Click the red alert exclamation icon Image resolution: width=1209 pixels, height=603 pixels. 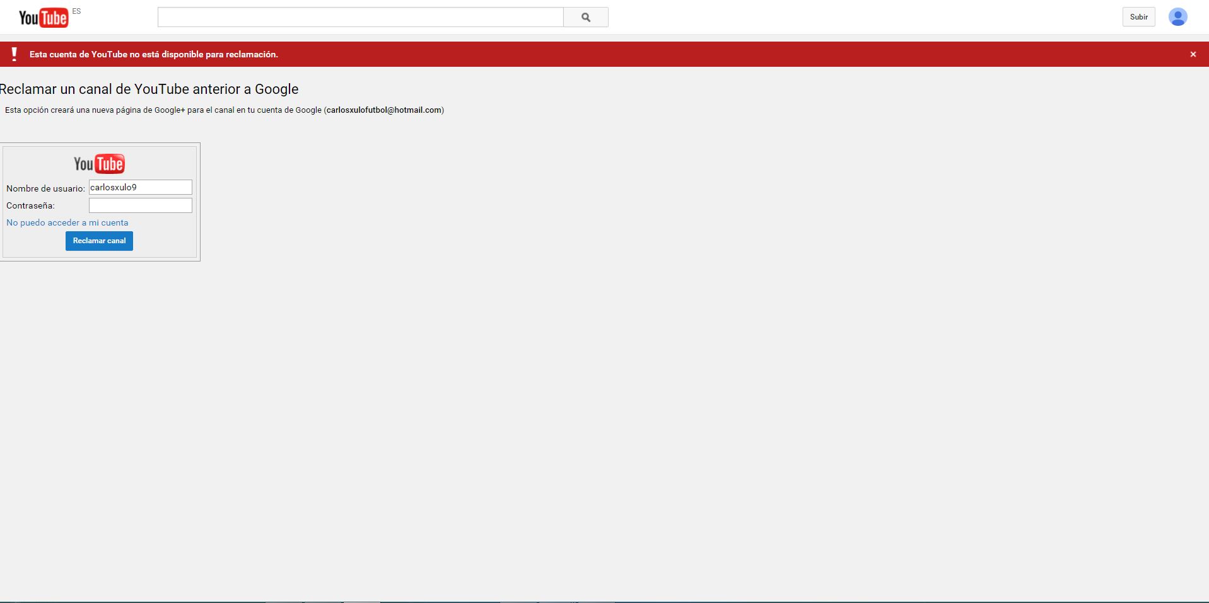(15, 54)
